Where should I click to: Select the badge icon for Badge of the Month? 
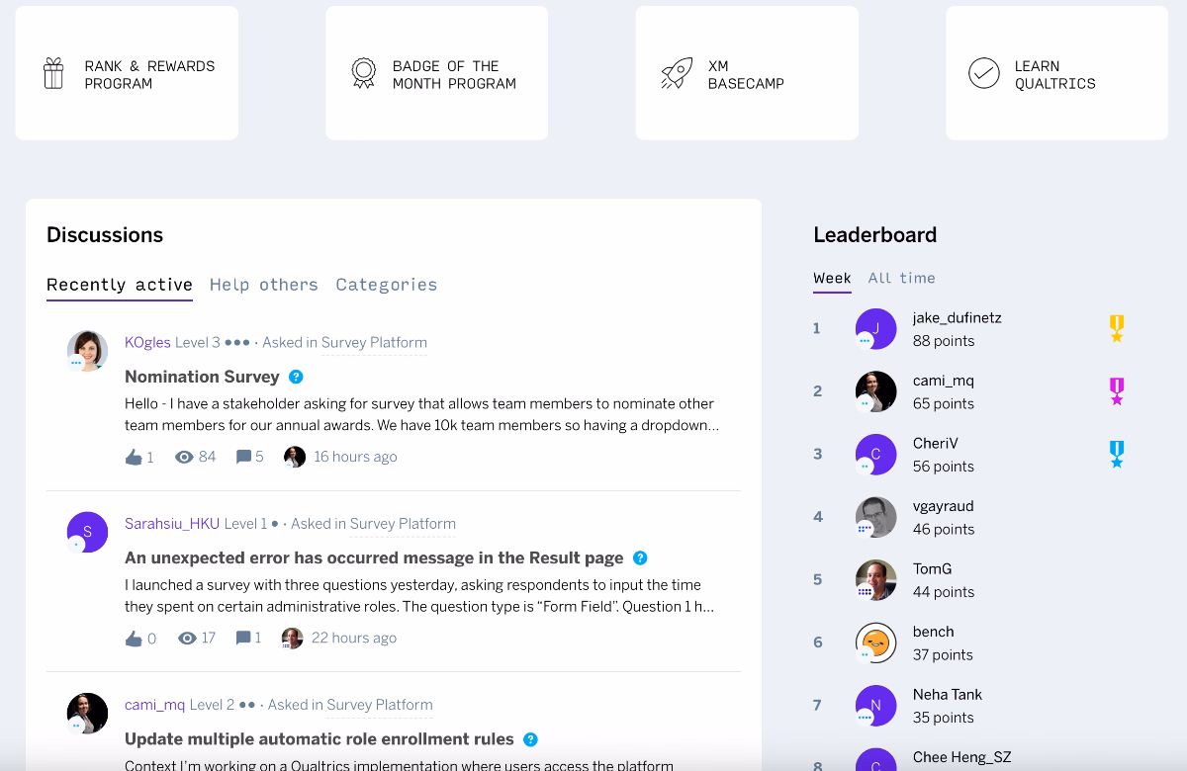tap(363, 73)
